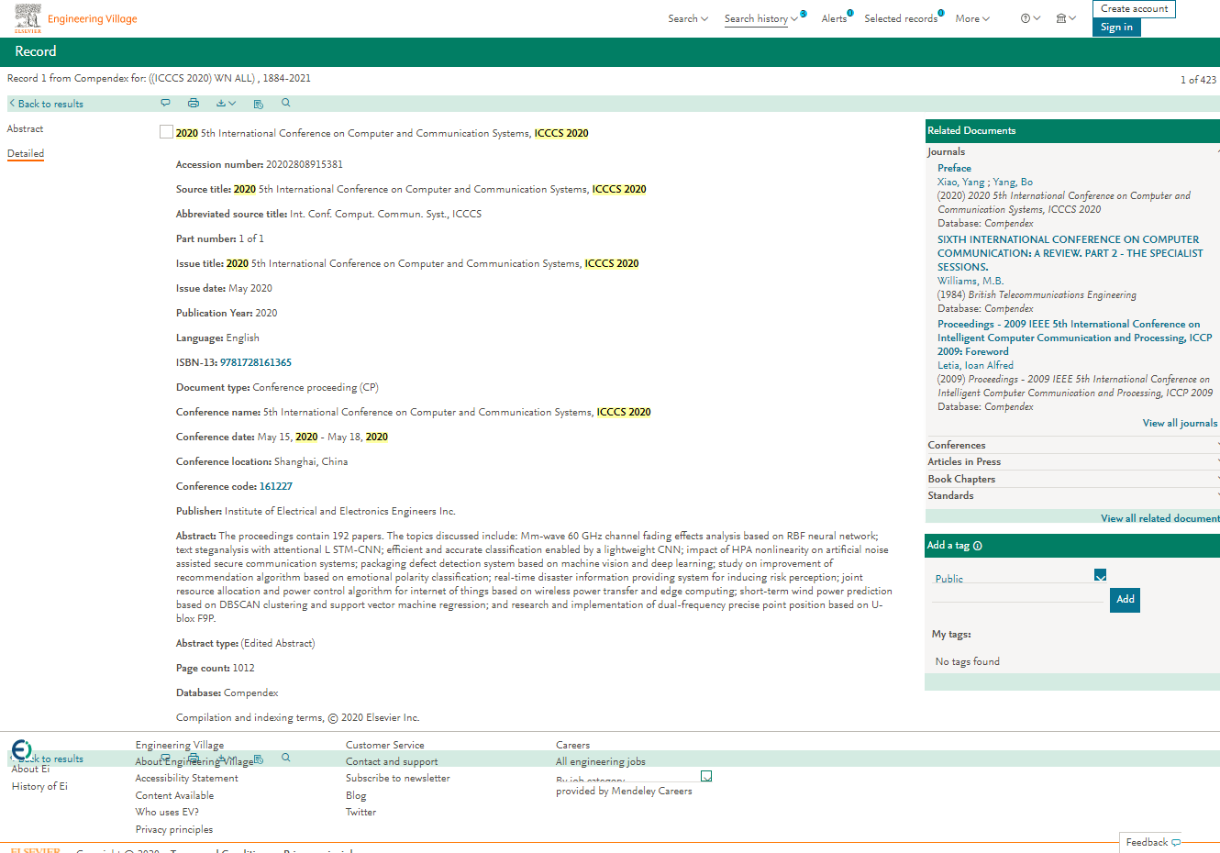1220x853 pixels.
Task: Click the Add tag button
Action: tap(1125, 600)
